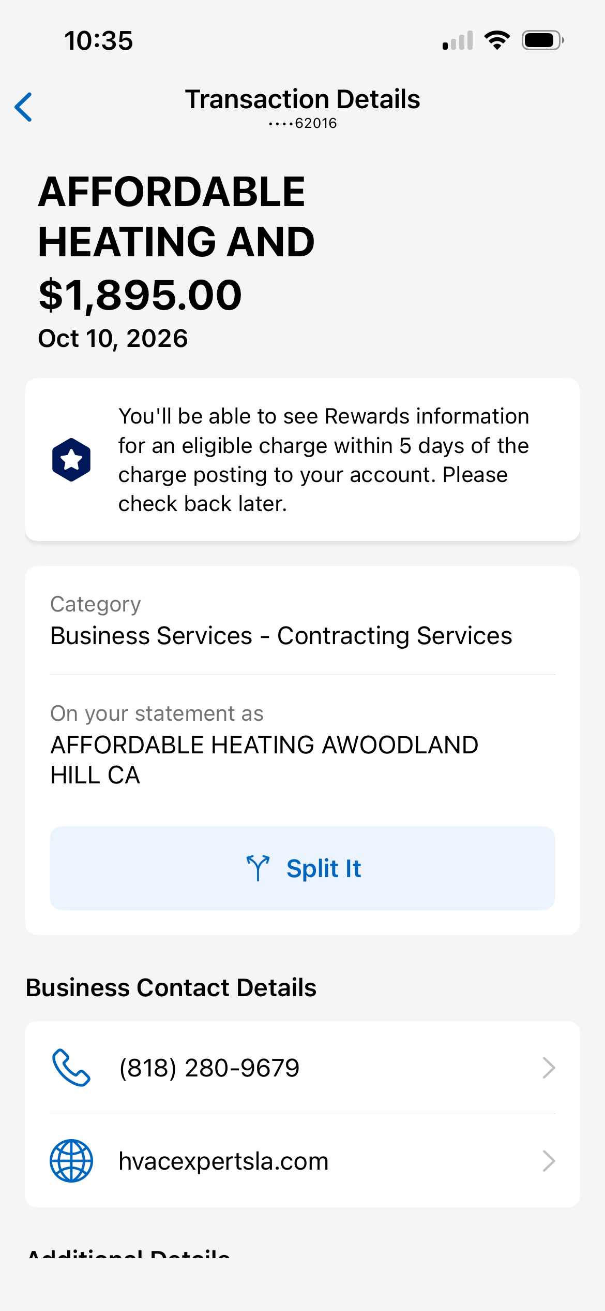Tap the Rewards information message
This screenshot has height=1311, width=605.
coord(324,460)
